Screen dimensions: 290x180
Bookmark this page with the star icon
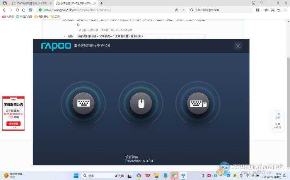click(176, 10)
